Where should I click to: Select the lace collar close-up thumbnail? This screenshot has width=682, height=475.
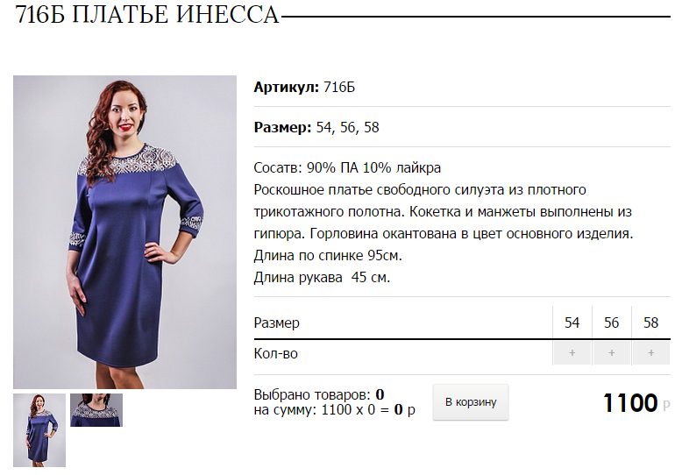click(x=96, y=410)
